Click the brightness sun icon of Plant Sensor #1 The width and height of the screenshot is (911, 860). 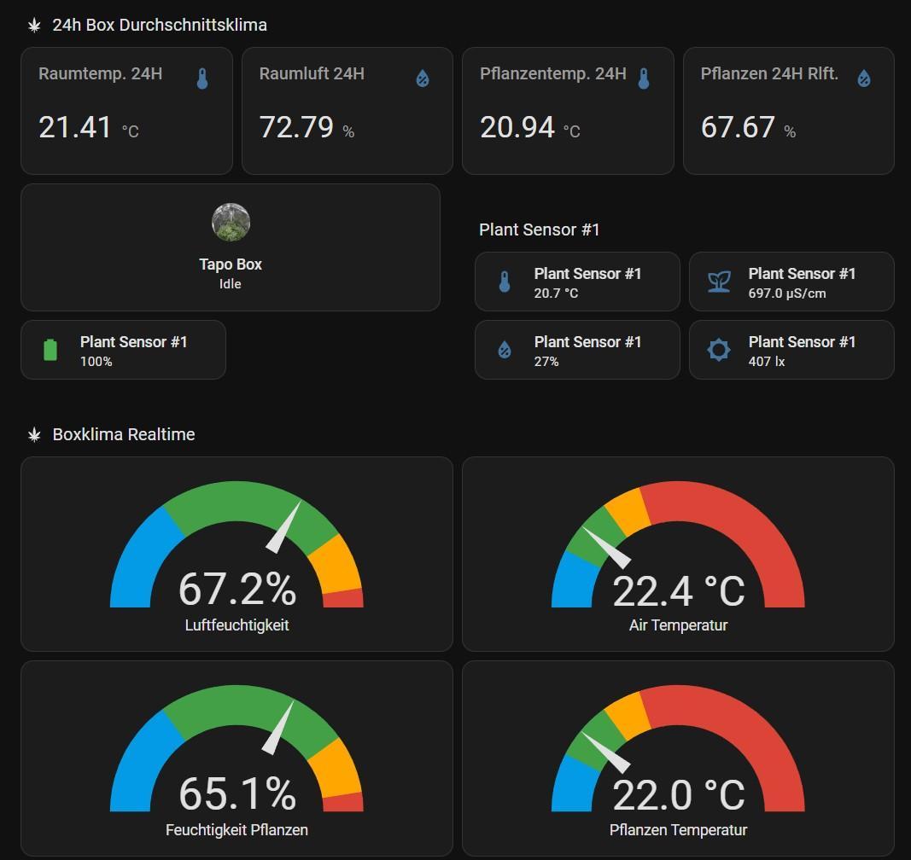tap(719, 350)
